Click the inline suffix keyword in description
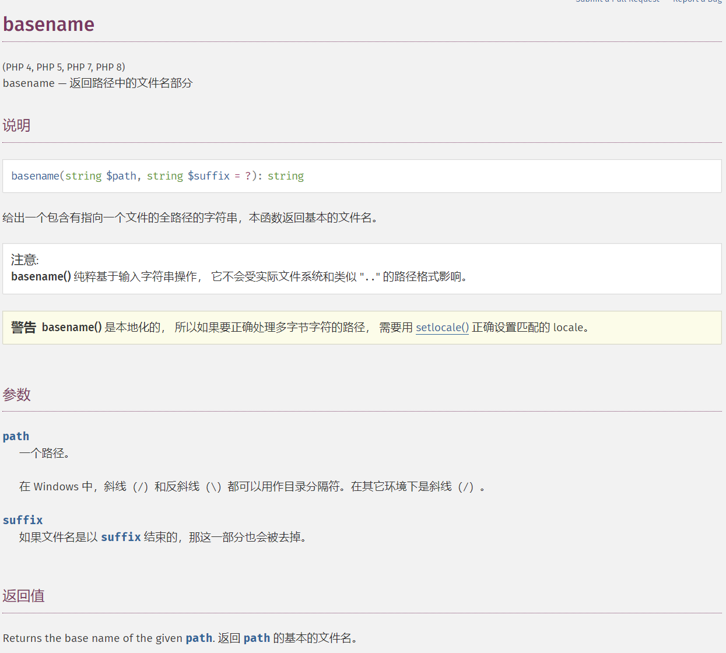The image size is (726, 653). click(x=121, y=537)
